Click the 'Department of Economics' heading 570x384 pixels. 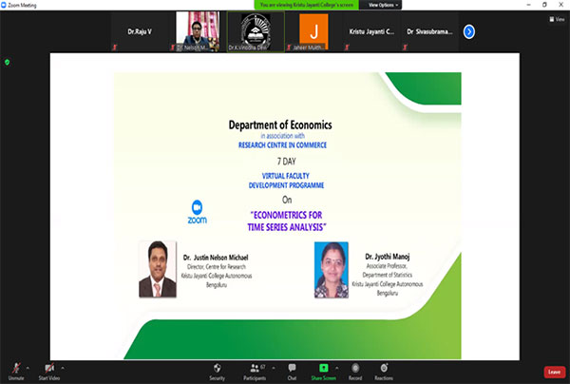coord(280,125)
